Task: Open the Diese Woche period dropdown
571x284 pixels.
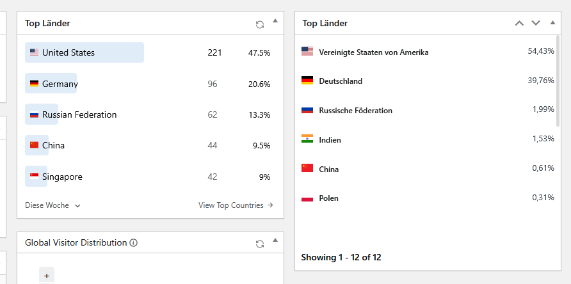Action: pos(52,205)
